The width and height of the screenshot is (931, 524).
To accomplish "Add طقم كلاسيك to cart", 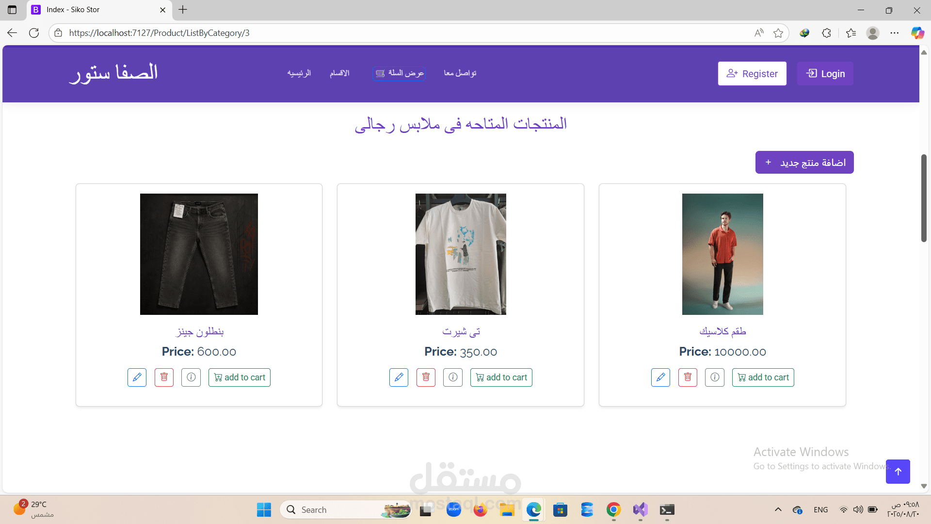I will pyautogui.click(x=763, y=377).
